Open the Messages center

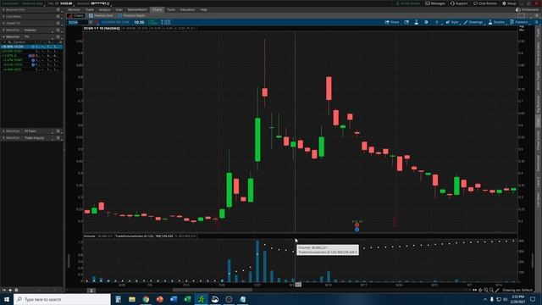[x=435, y=3]
